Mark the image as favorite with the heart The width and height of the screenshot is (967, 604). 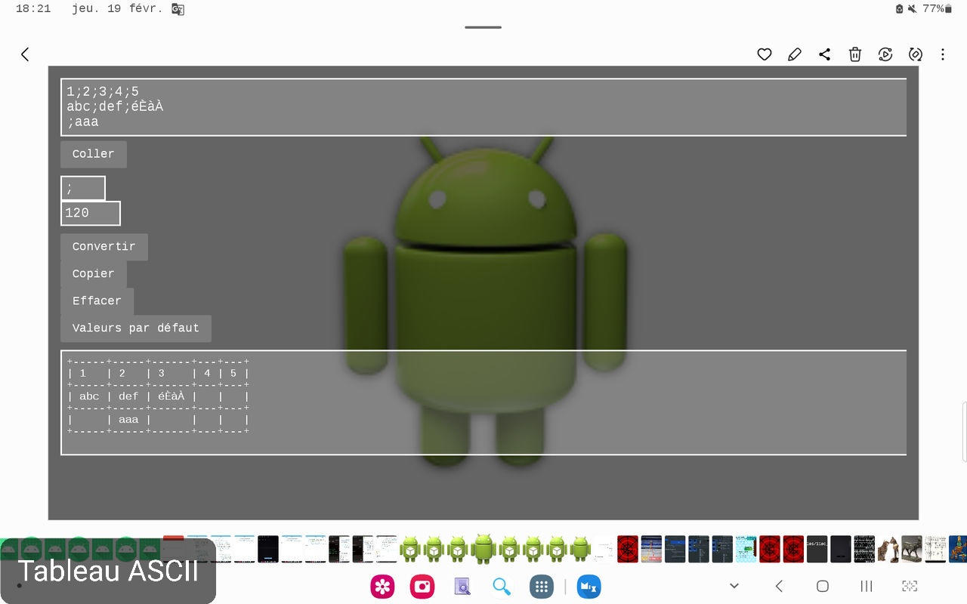click(x=764, y=54)
